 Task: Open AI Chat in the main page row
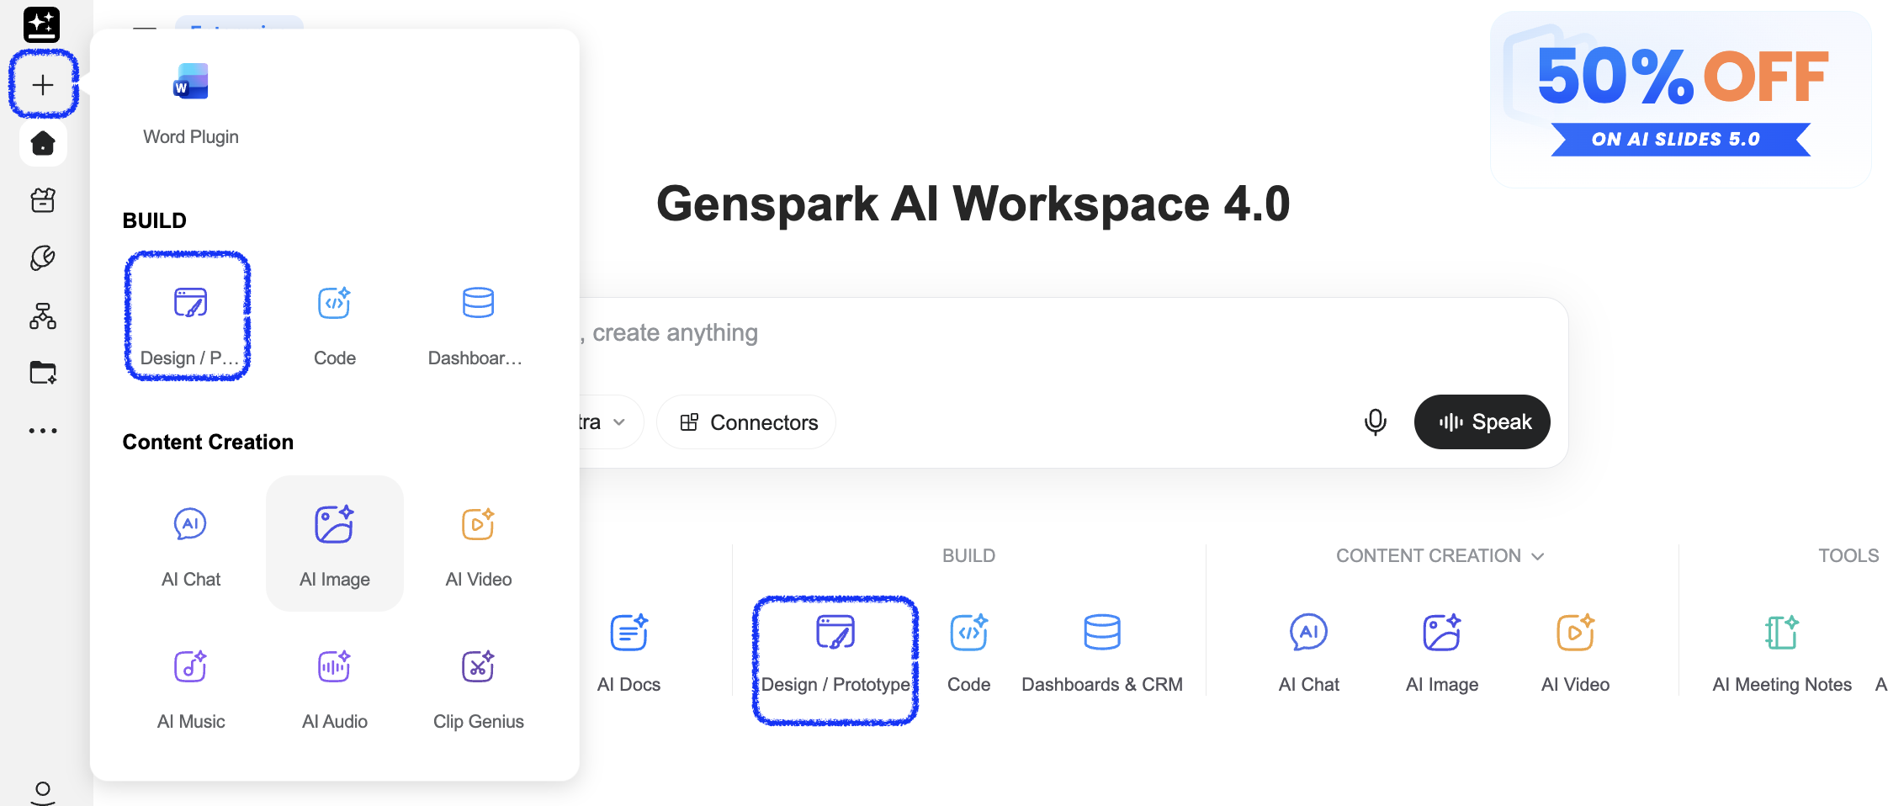(1308, 653)
